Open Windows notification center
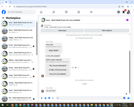The image size is (134, 107). tap(131, 105)
